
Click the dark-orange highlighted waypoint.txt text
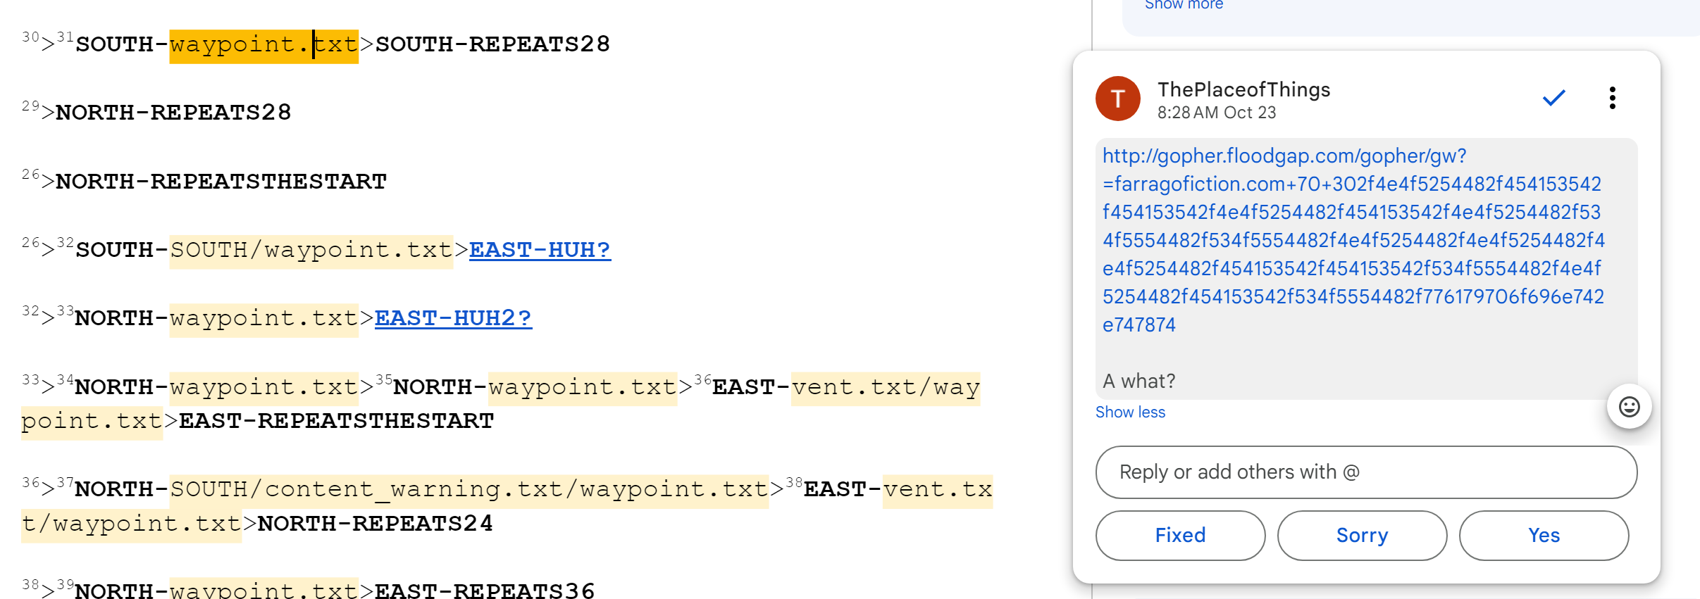point(263,45)
